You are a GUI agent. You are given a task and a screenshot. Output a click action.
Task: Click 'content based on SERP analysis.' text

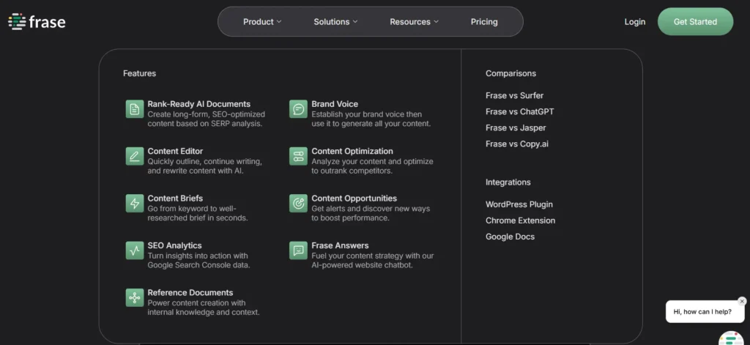205,124
